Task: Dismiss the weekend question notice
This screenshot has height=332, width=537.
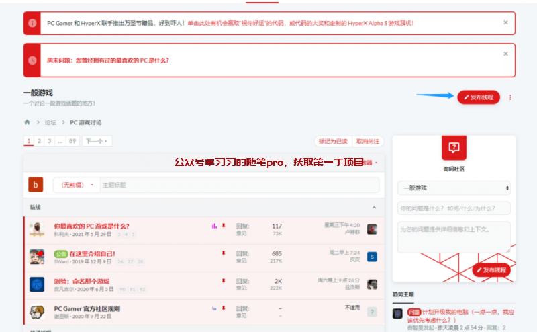Action: tap(505, 54)
